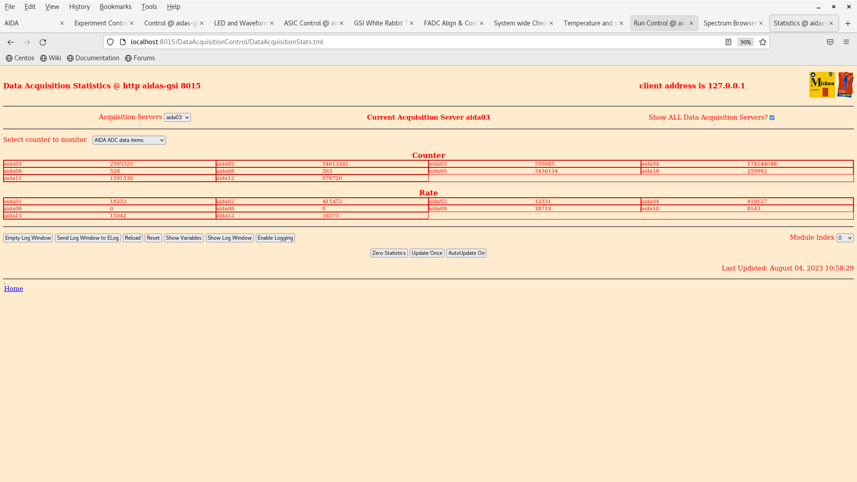Open the Module Index dropdown
The width and height of the screenshot is (857, 482).
(x=845, y=238)
